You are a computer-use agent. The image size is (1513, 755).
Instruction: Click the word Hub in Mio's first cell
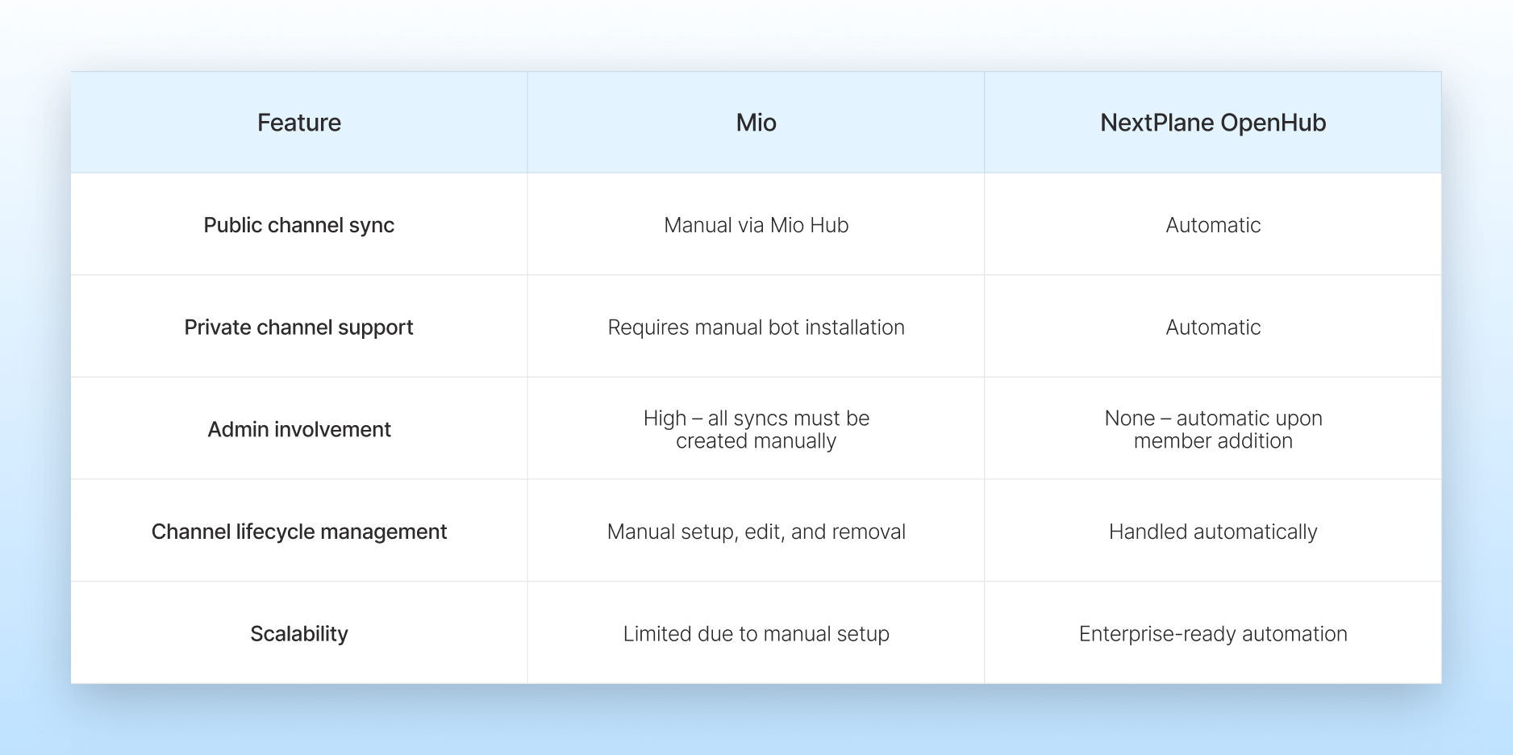coord(829,225)
